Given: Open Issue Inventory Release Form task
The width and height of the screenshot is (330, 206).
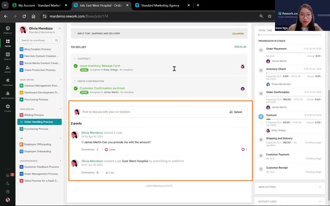Looking at the screenshot, I should [x=100, y=66].
